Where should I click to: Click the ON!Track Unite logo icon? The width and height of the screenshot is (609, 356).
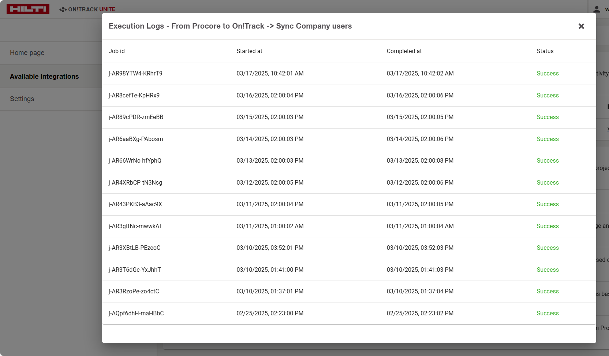63,10
